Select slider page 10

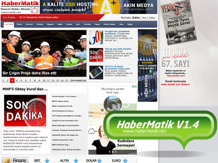click(x=44, y=80)
